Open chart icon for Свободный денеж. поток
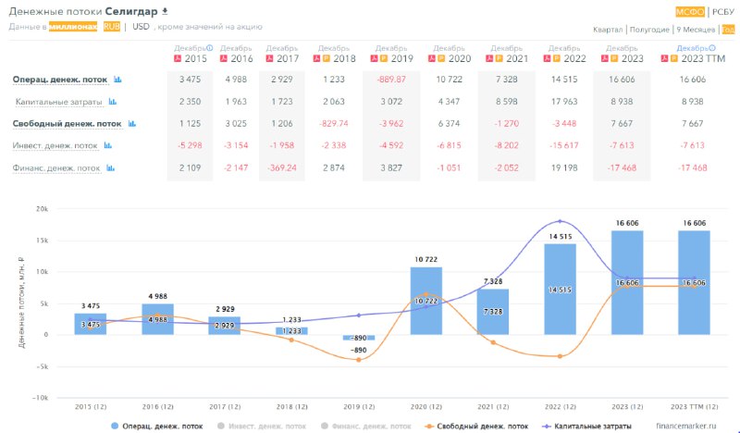The image size is (740, 433). point(132,124)
